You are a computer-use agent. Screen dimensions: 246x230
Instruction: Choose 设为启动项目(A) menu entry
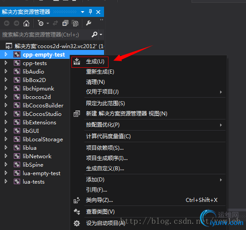coord(148,223)
